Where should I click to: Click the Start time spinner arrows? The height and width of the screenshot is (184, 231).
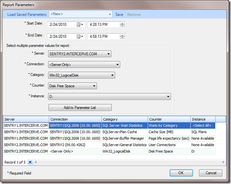click(122, 25)
